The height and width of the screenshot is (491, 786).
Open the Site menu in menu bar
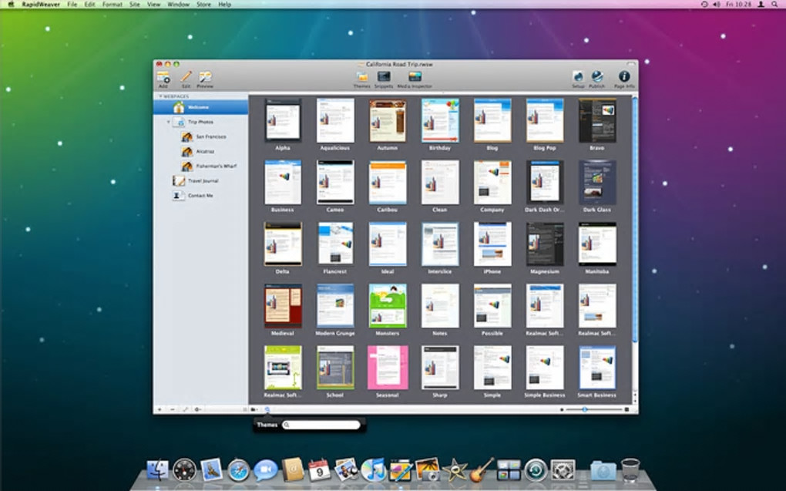[x=135, y=5]
